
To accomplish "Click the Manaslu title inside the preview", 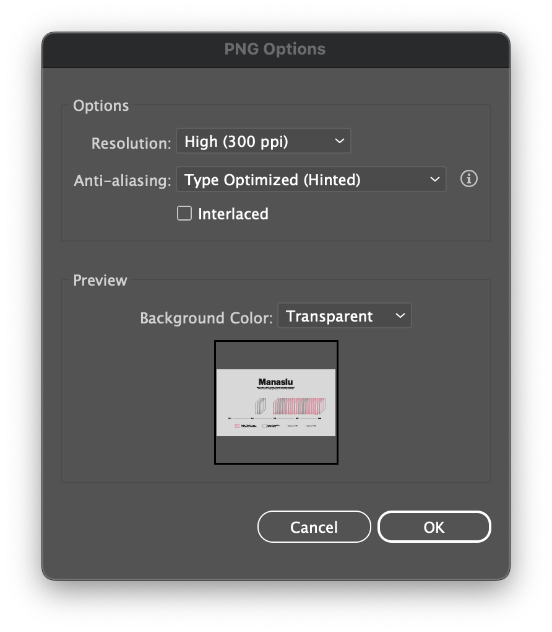I will click(x=275, y=382).
